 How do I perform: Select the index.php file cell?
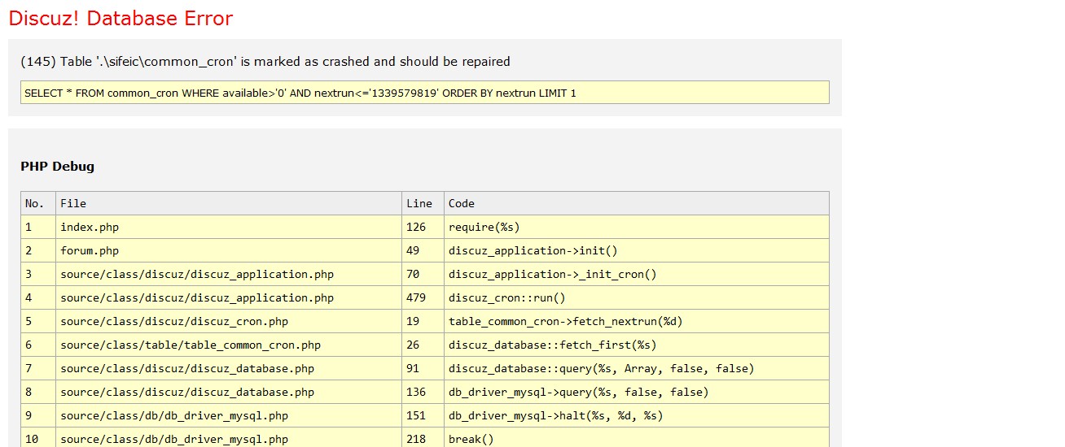click(x=229, y=227)
